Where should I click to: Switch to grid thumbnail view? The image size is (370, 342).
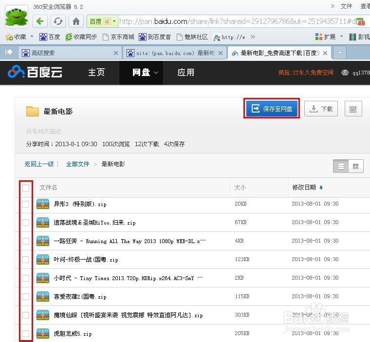pos(355,167)
